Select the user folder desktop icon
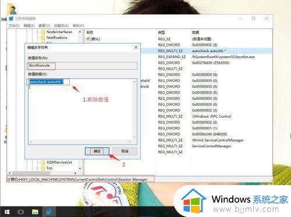 pos(12,9)
